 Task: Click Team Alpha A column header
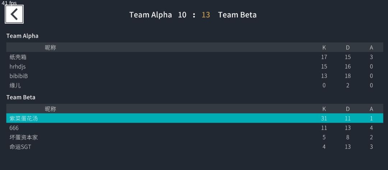(371, 47)
